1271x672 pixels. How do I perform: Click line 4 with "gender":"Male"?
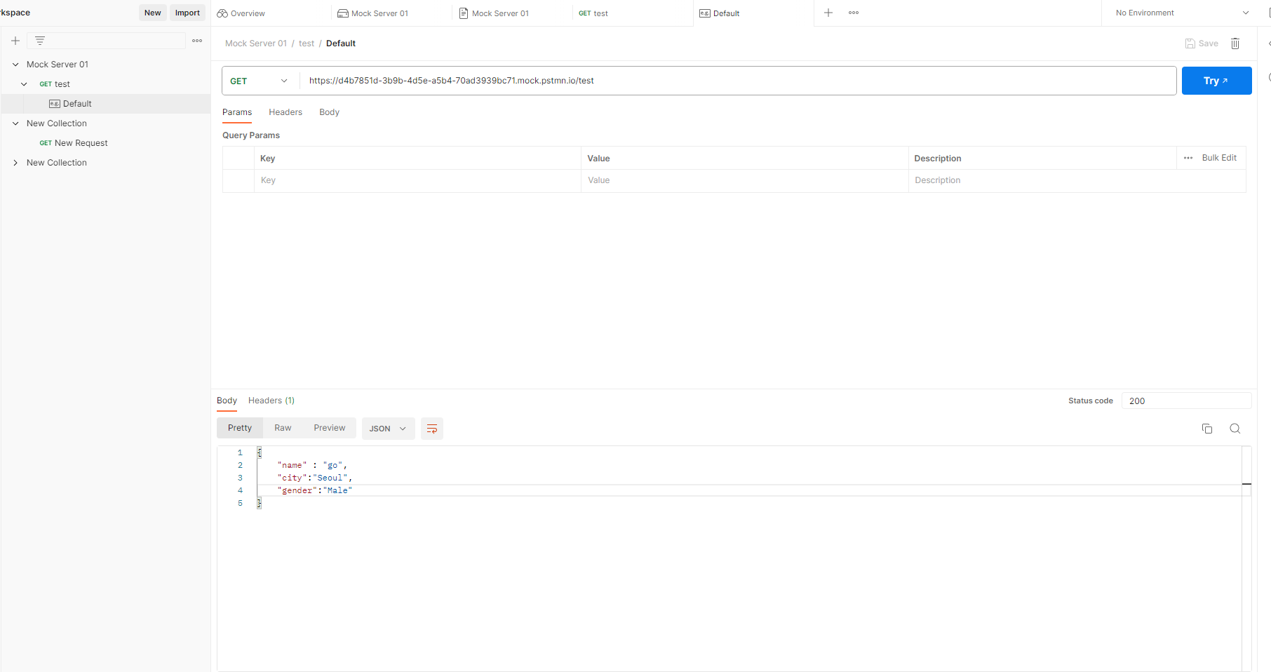[315, 490]
